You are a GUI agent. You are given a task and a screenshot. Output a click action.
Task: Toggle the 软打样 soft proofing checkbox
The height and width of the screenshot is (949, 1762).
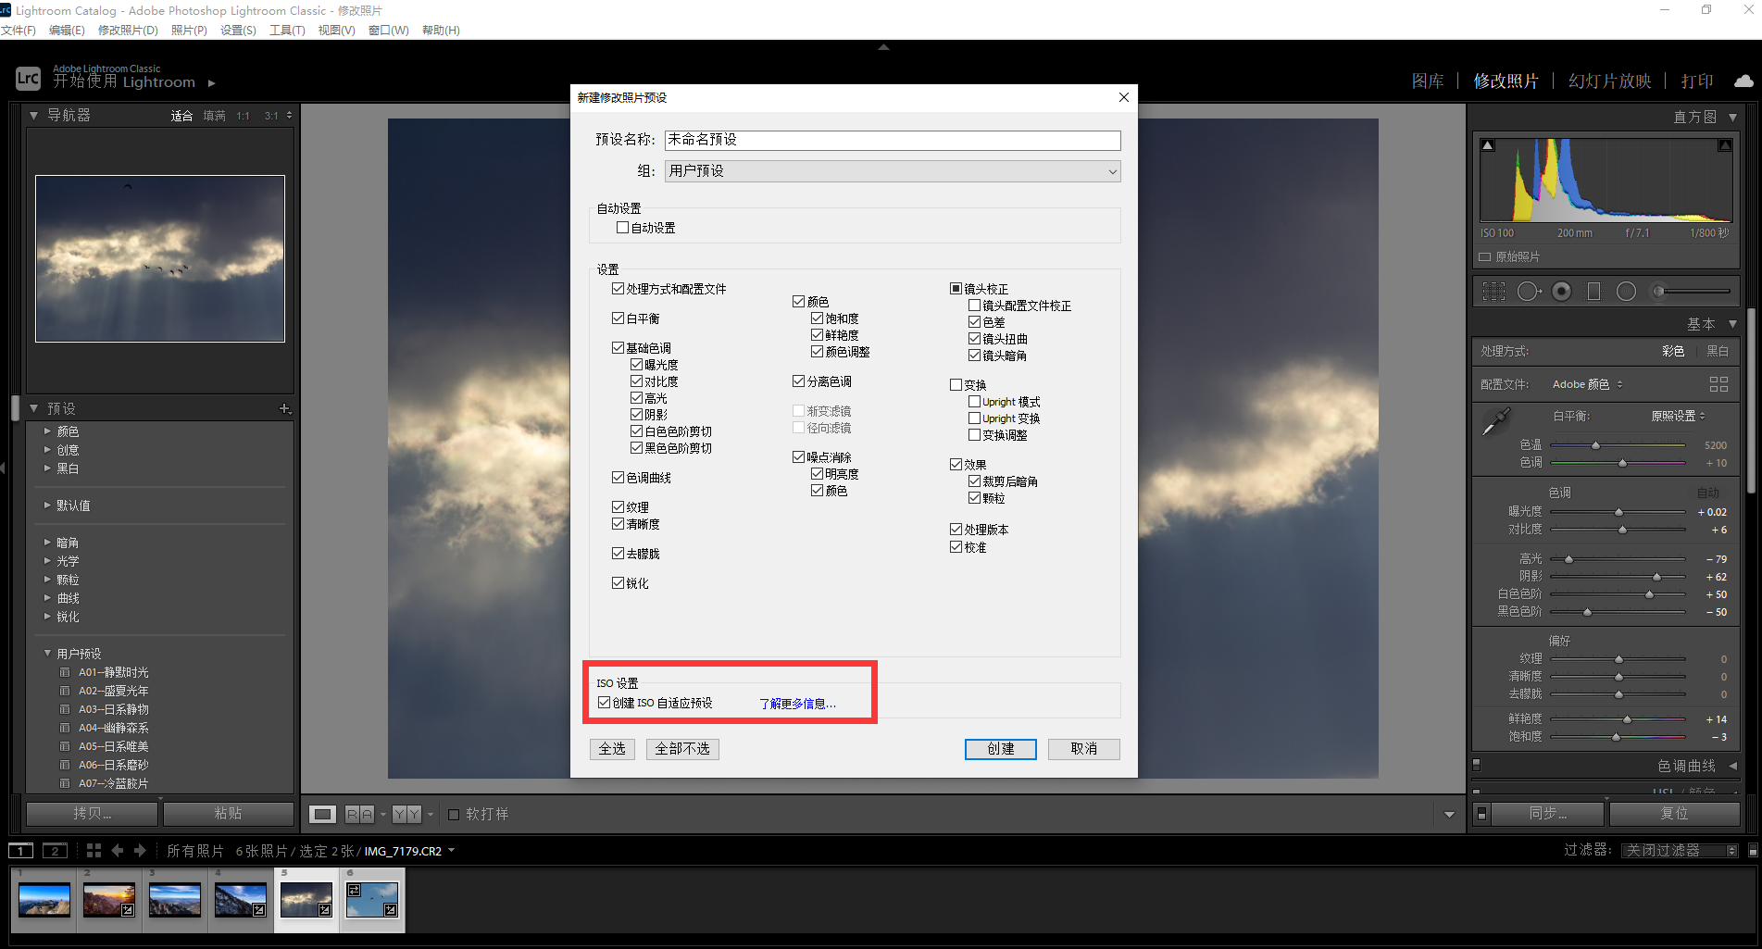click(x=454, y=815)
